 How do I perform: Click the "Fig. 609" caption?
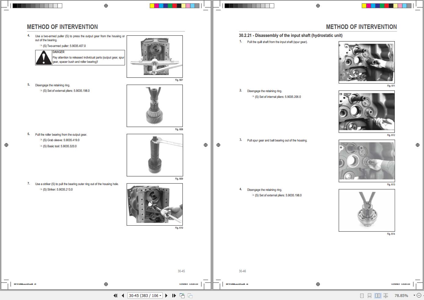pyautogui.click(x=179, y=179)
